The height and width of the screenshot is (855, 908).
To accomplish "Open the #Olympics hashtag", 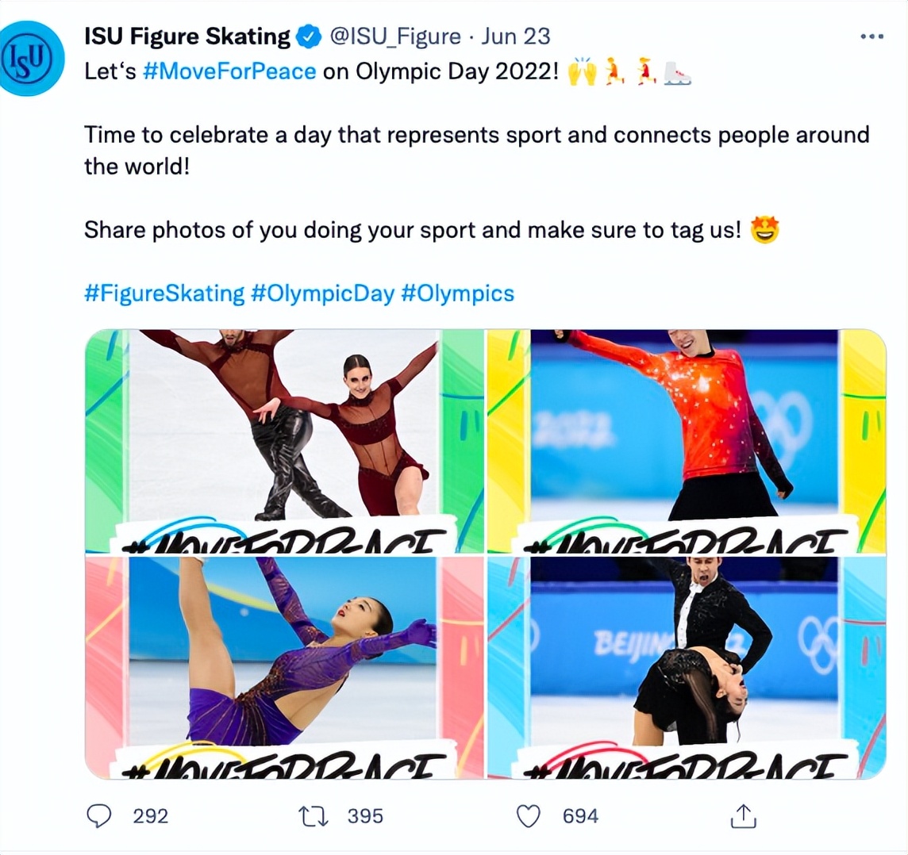I will [x=458, y=293].
